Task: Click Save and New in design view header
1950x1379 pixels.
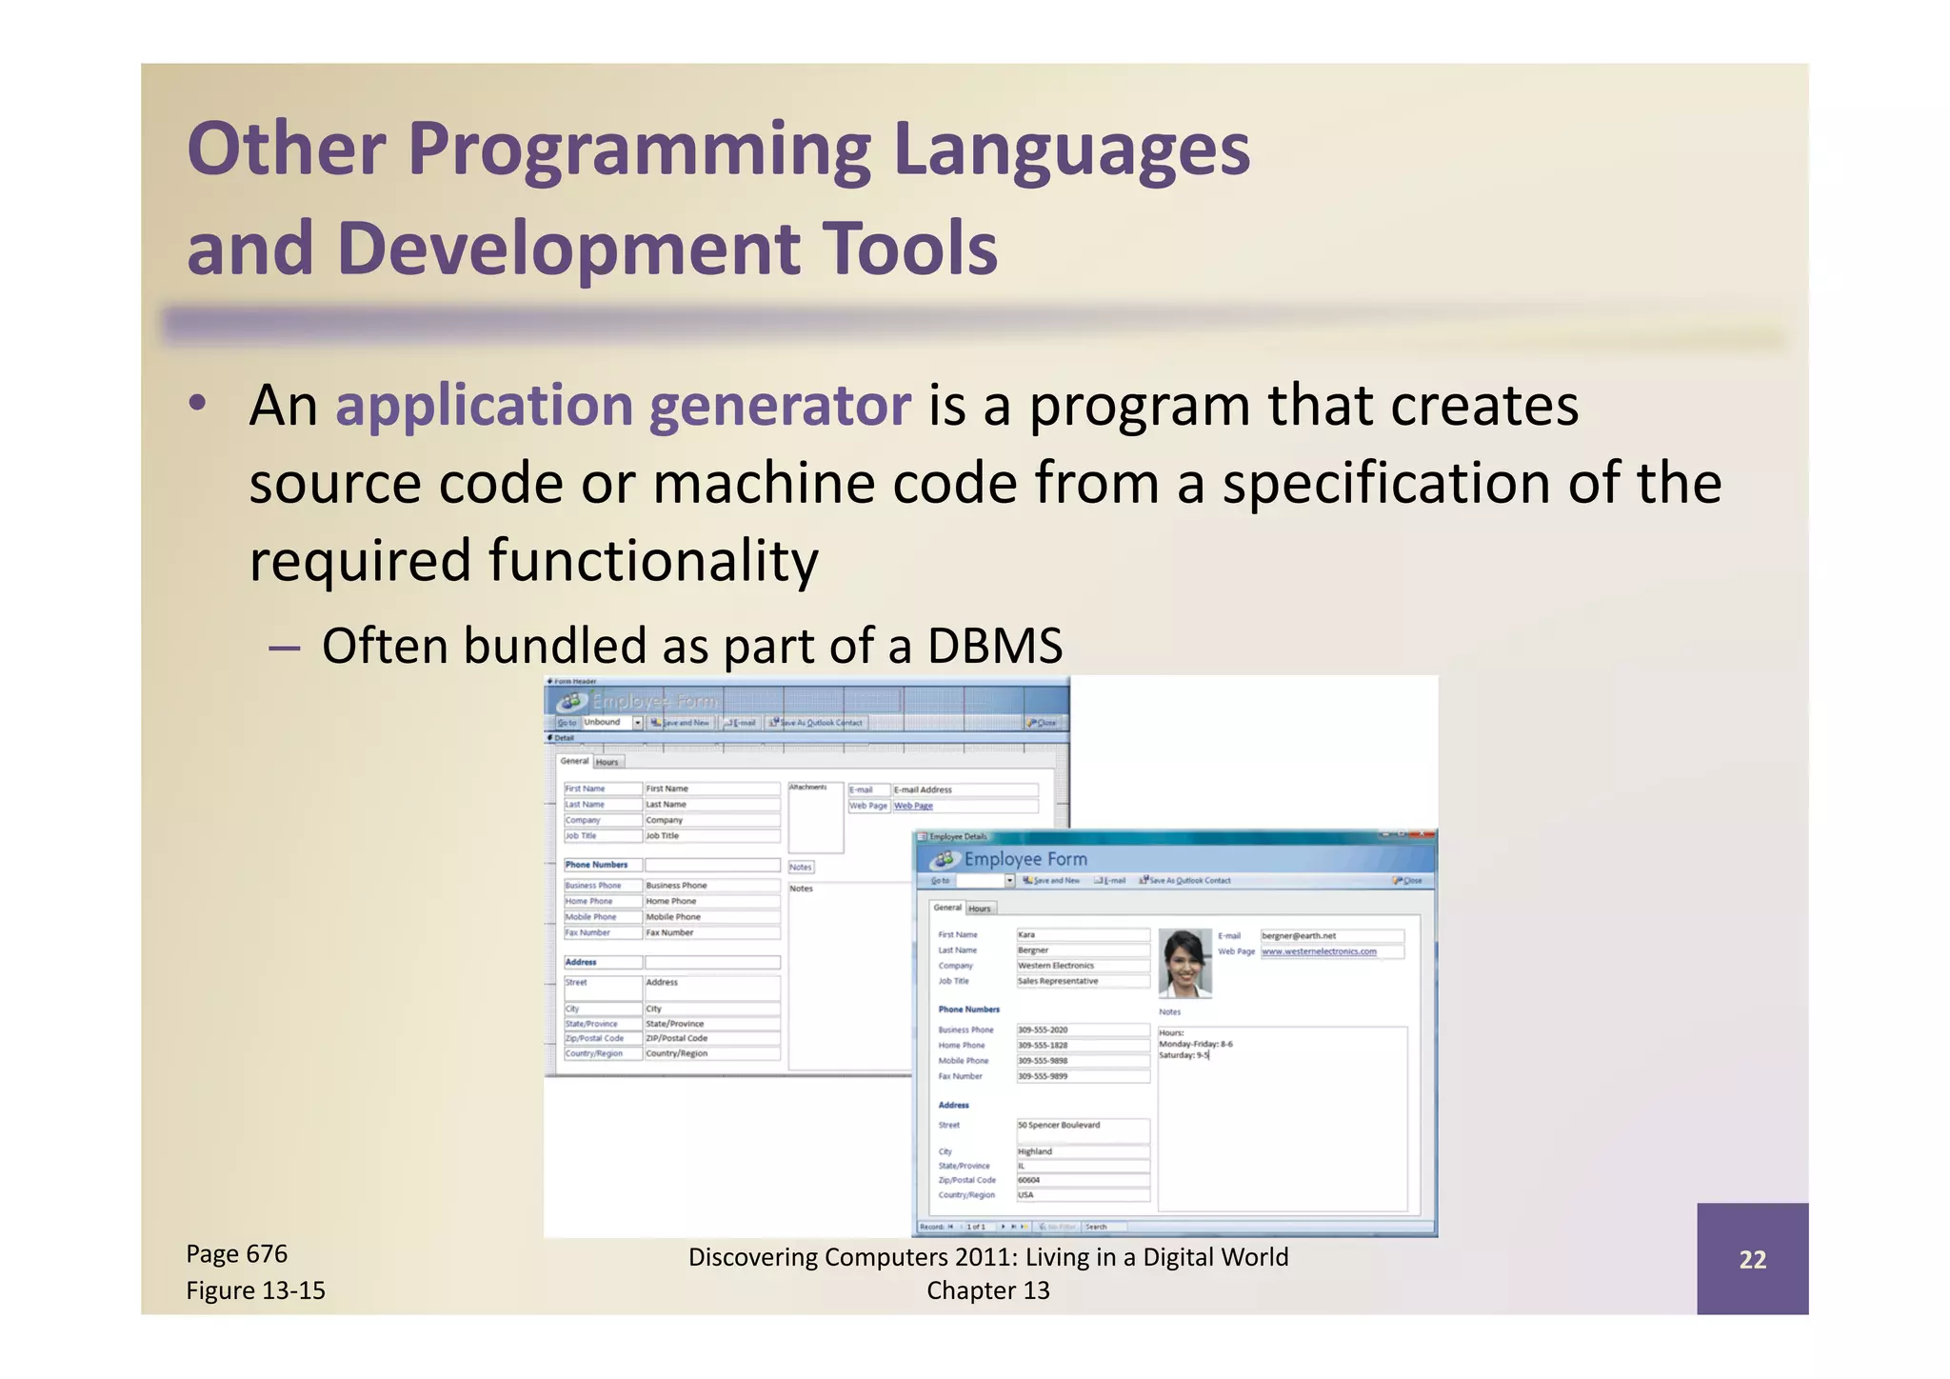Action: pyautogui.click(x=680, y=723)
